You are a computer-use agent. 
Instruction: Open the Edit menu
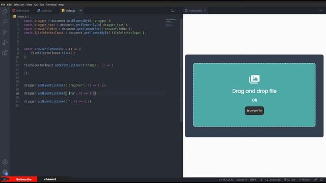[9, 5]
